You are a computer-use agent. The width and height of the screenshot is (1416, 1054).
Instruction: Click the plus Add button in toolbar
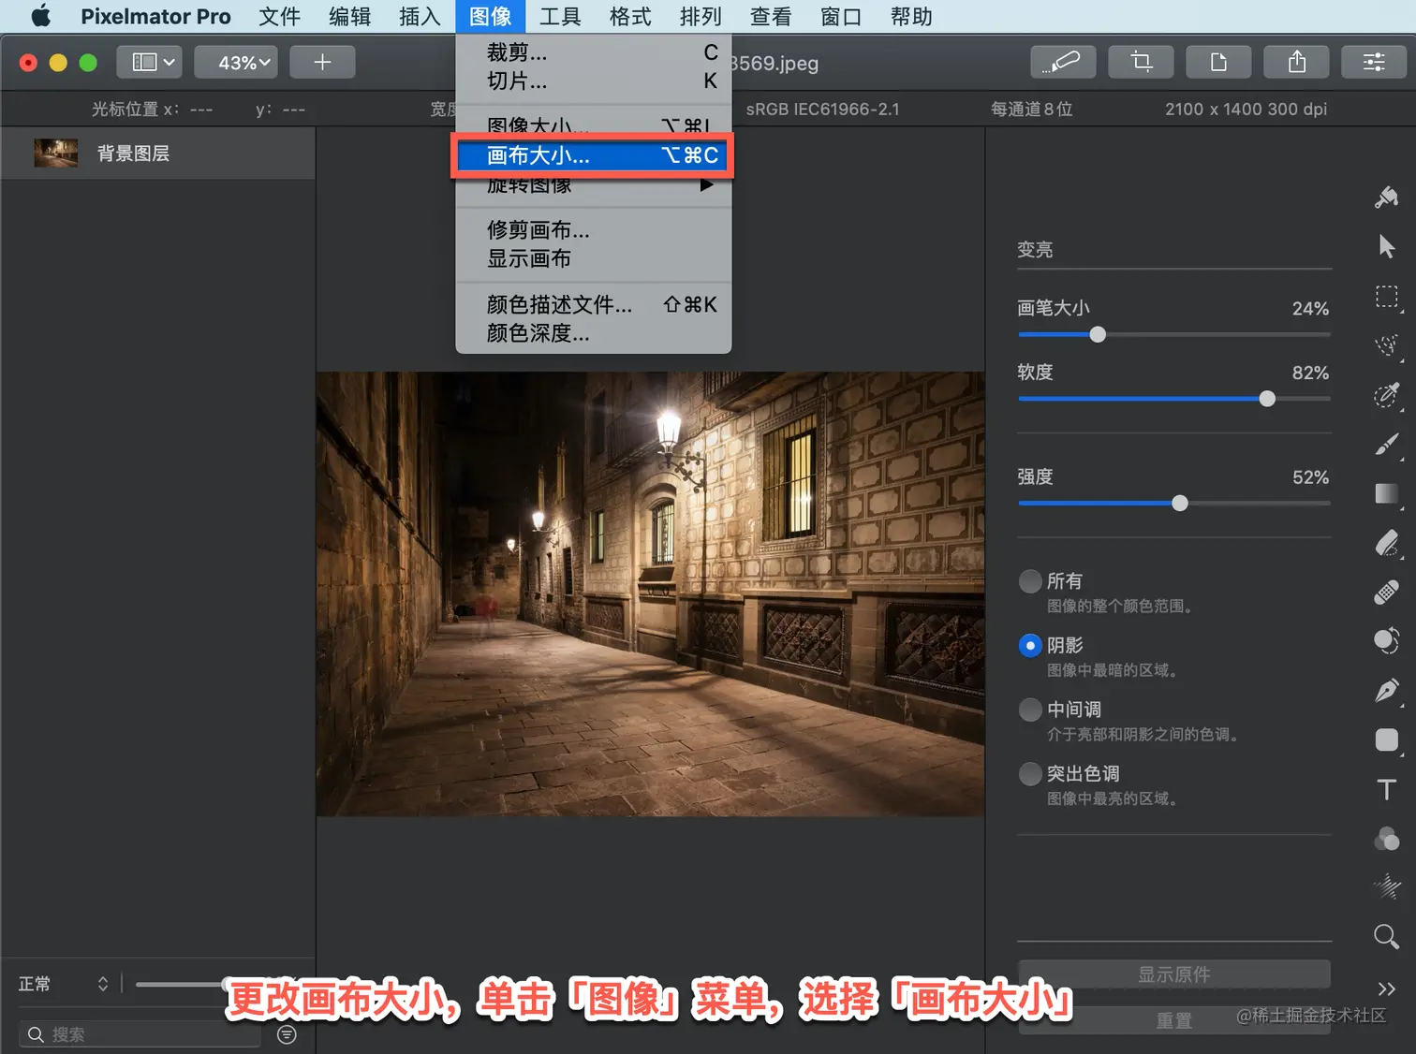tap(322, 62)
